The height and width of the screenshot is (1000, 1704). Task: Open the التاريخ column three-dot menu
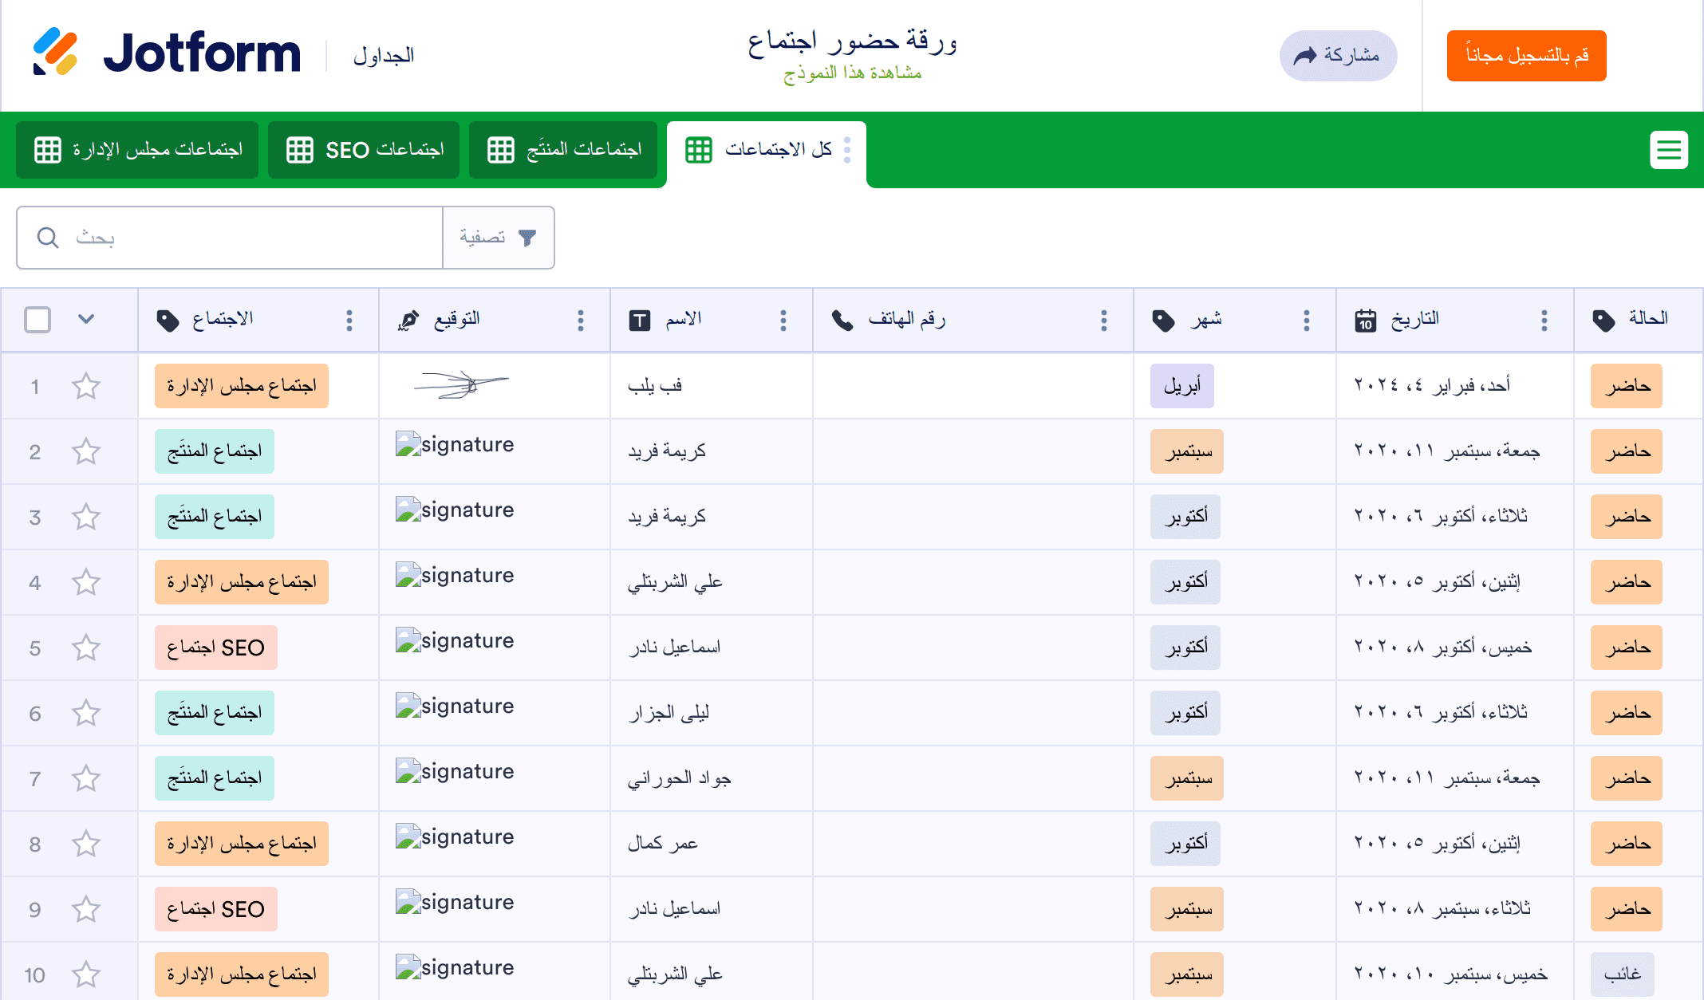tap(1544, 321)
